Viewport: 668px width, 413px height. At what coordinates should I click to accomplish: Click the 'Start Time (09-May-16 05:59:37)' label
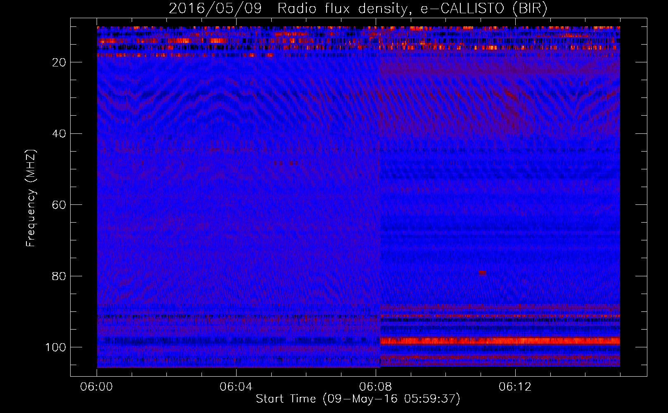pyautogui.click(x=358, y=399)
